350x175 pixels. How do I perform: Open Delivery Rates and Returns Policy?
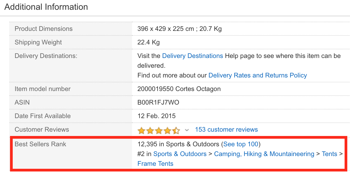tap(257, 75)
